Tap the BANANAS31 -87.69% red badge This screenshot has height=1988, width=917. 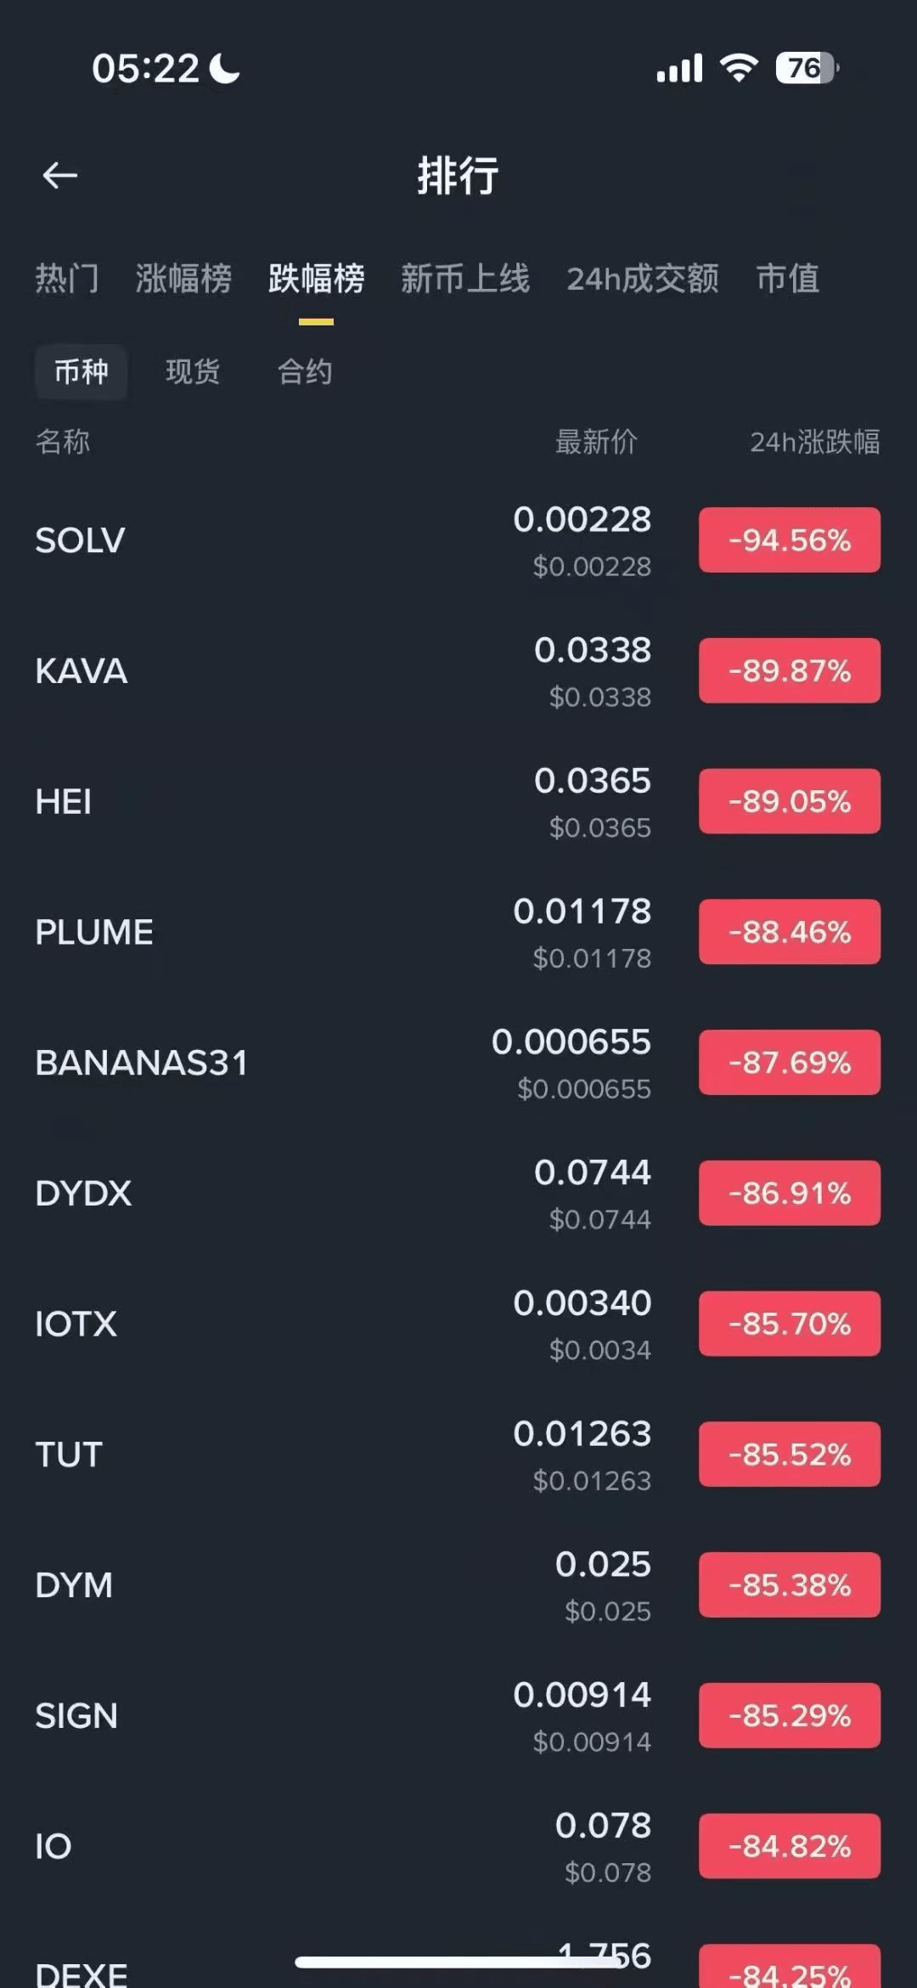coord(790,1063)
